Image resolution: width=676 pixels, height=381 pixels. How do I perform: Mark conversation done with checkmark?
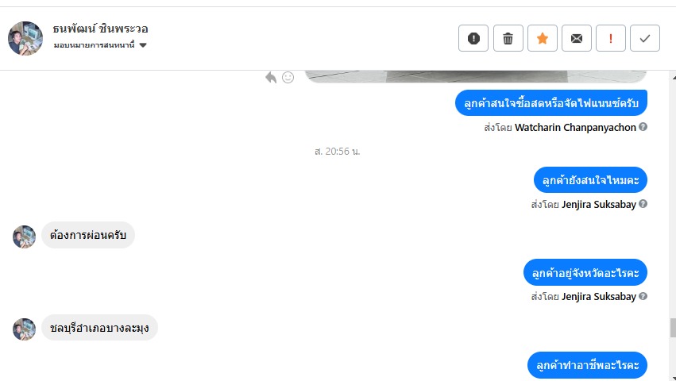(645, 38)
